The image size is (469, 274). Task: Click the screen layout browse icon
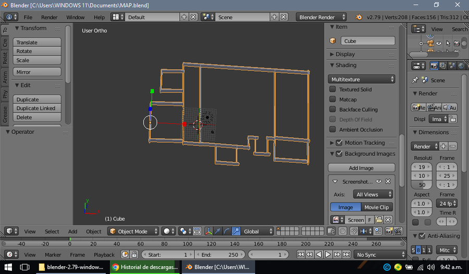(118, 17)
